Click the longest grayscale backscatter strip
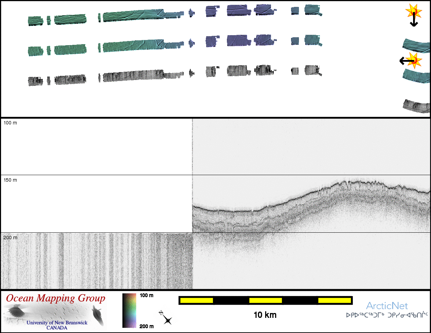431x333 pixels. (x=133, y=76)
